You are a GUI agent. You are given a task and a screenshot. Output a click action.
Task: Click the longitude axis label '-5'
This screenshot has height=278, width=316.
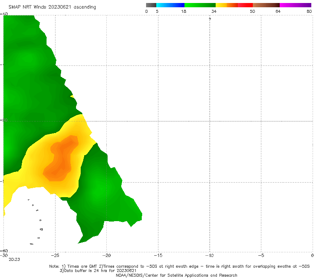click(261, 255)
